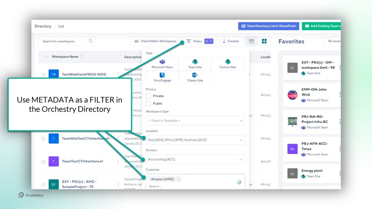Toggle favorite star for TeamSiteTestCTInheritance1
This screenshot has width=372, height=209.
pyautogui.click(x=44, y=138)
